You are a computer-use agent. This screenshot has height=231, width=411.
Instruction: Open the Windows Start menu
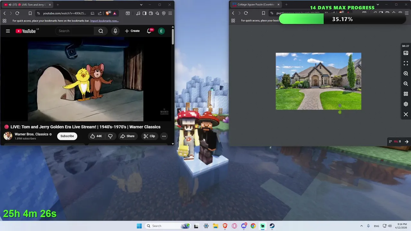pos(139,226)
